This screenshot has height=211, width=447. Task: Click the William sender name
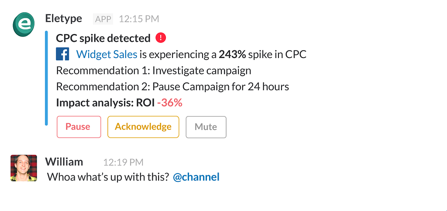click(x=64, y=162)
